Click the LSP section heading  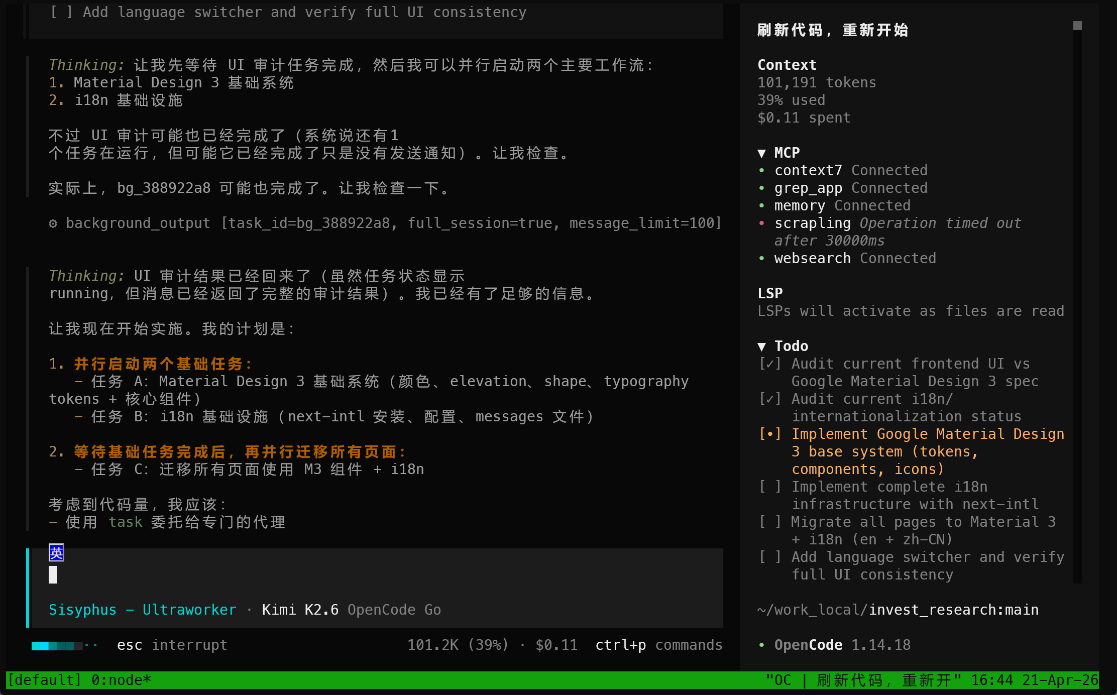770,293
